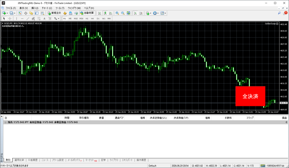Open a new chart window icon
The height and width of the screenshot is (168, 289).
click(4, 13)
